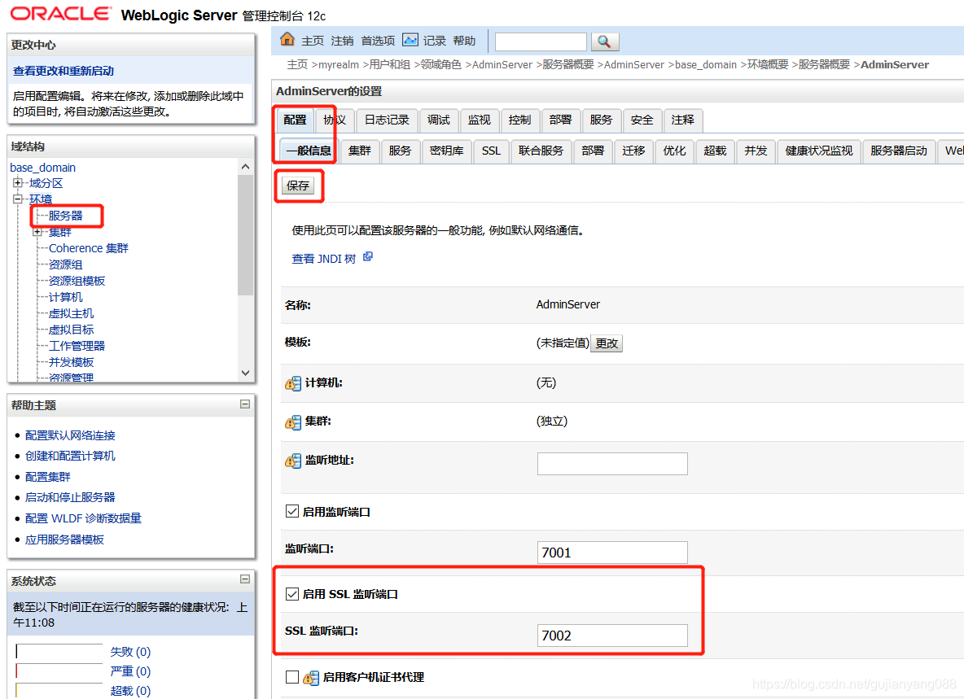Viewport: 964px width, 699px height.
Task: Click the warning icon beside 监听地址
Action: pos(293,461)
